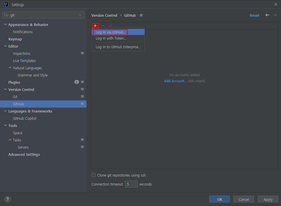Open Live Templates settings
This screenshot has width=281, height=206.
pos(24,61)
